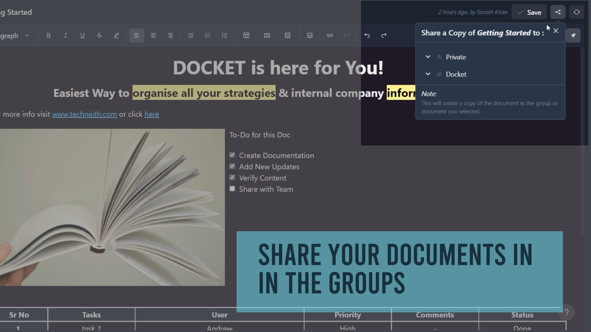Apply strikethrough formatting
Screen dimensions: 591x332
(x=99, y=35)
